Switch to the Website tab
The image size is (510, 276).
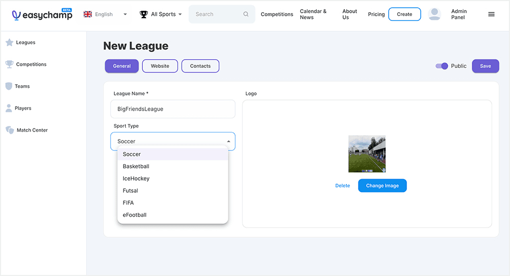pyautogui.click(x=160, y=66)
